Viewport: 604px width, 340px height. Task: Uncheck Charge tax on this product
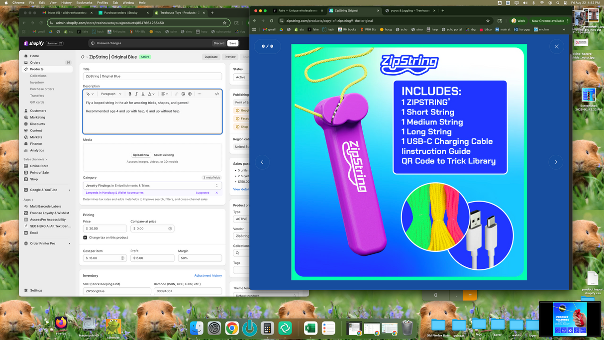click(x=85, y=237)
